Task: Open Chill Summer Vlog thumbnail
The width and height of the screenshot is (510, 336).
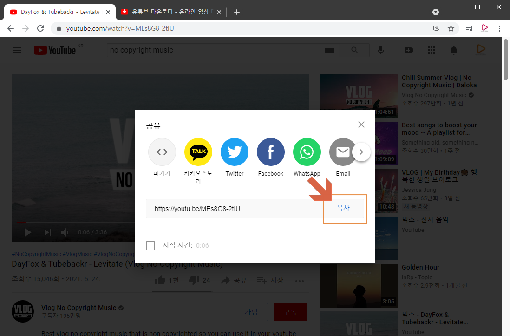Action: click(x=359, y=96)
